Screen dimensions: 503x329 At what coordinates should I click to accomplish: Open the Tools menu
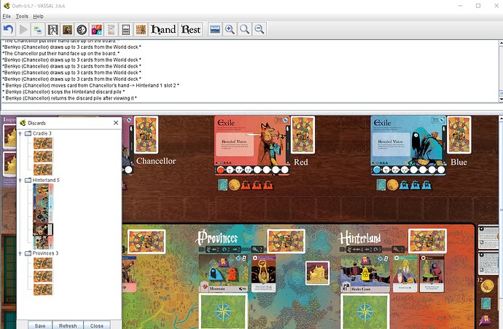[x=22, y=16]
